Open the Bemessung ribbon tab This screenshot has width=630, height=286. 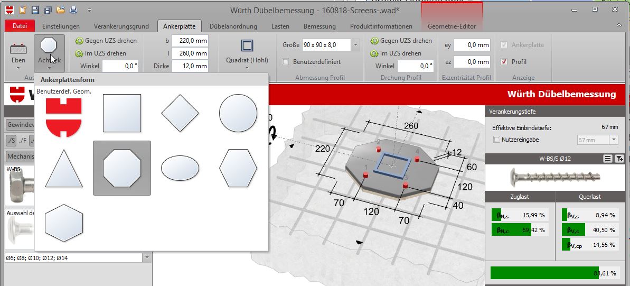(x=319, y=26)
